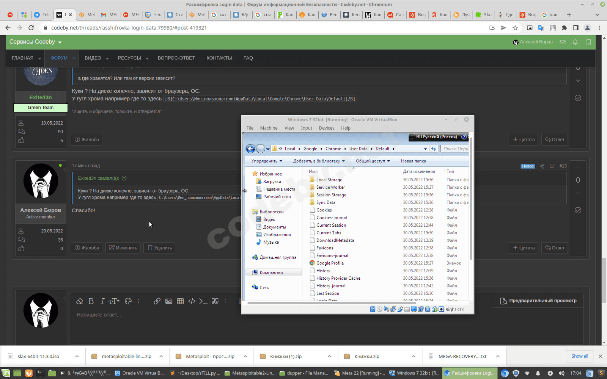Viewport: 607px width, 379px height.
Task: Click the insert image icon in reply editor
Action: (168, 301)
